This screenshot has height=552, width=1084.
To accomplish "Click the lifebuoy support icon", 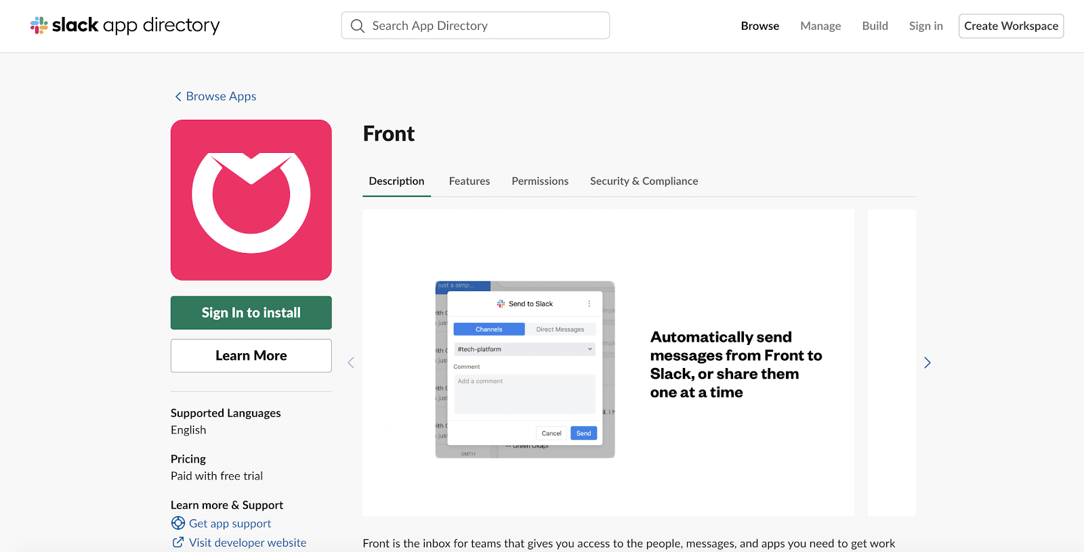I will tap(178, 523).
